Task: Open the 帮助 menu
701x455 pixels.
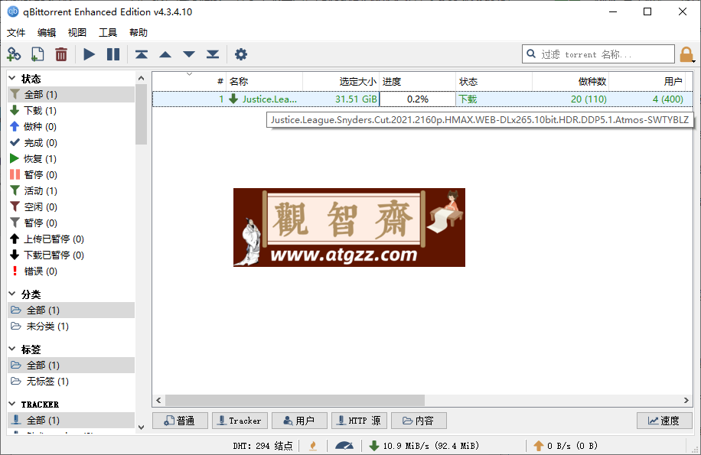Action: click(x=139, y=33)
